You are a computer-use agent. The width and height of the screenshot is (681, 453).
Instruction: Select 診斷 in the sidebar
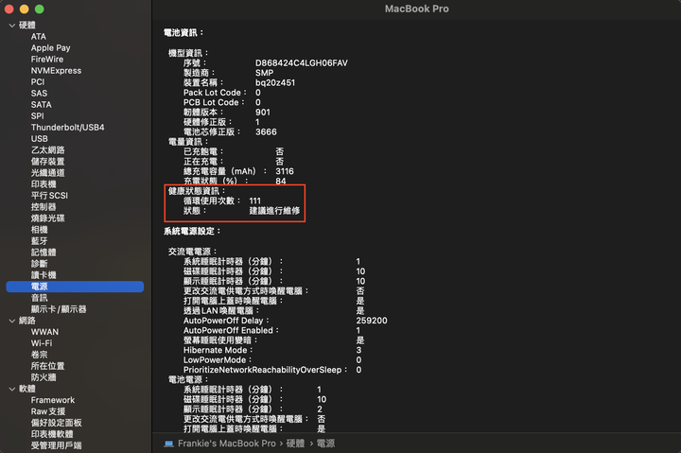39,264
